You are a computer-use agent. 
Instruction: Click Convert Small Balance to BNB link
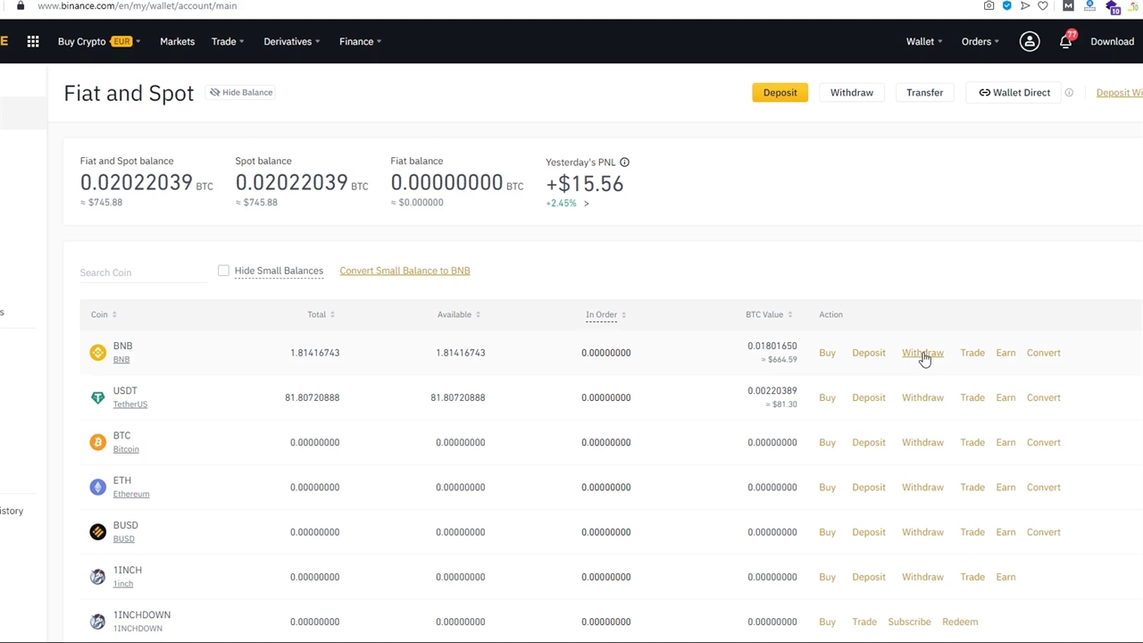pyautogui.click(x=405, y=271)
